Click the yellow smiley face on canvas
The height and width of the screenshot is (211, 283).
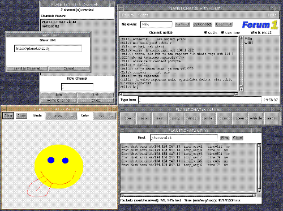(x=59, y=166)
